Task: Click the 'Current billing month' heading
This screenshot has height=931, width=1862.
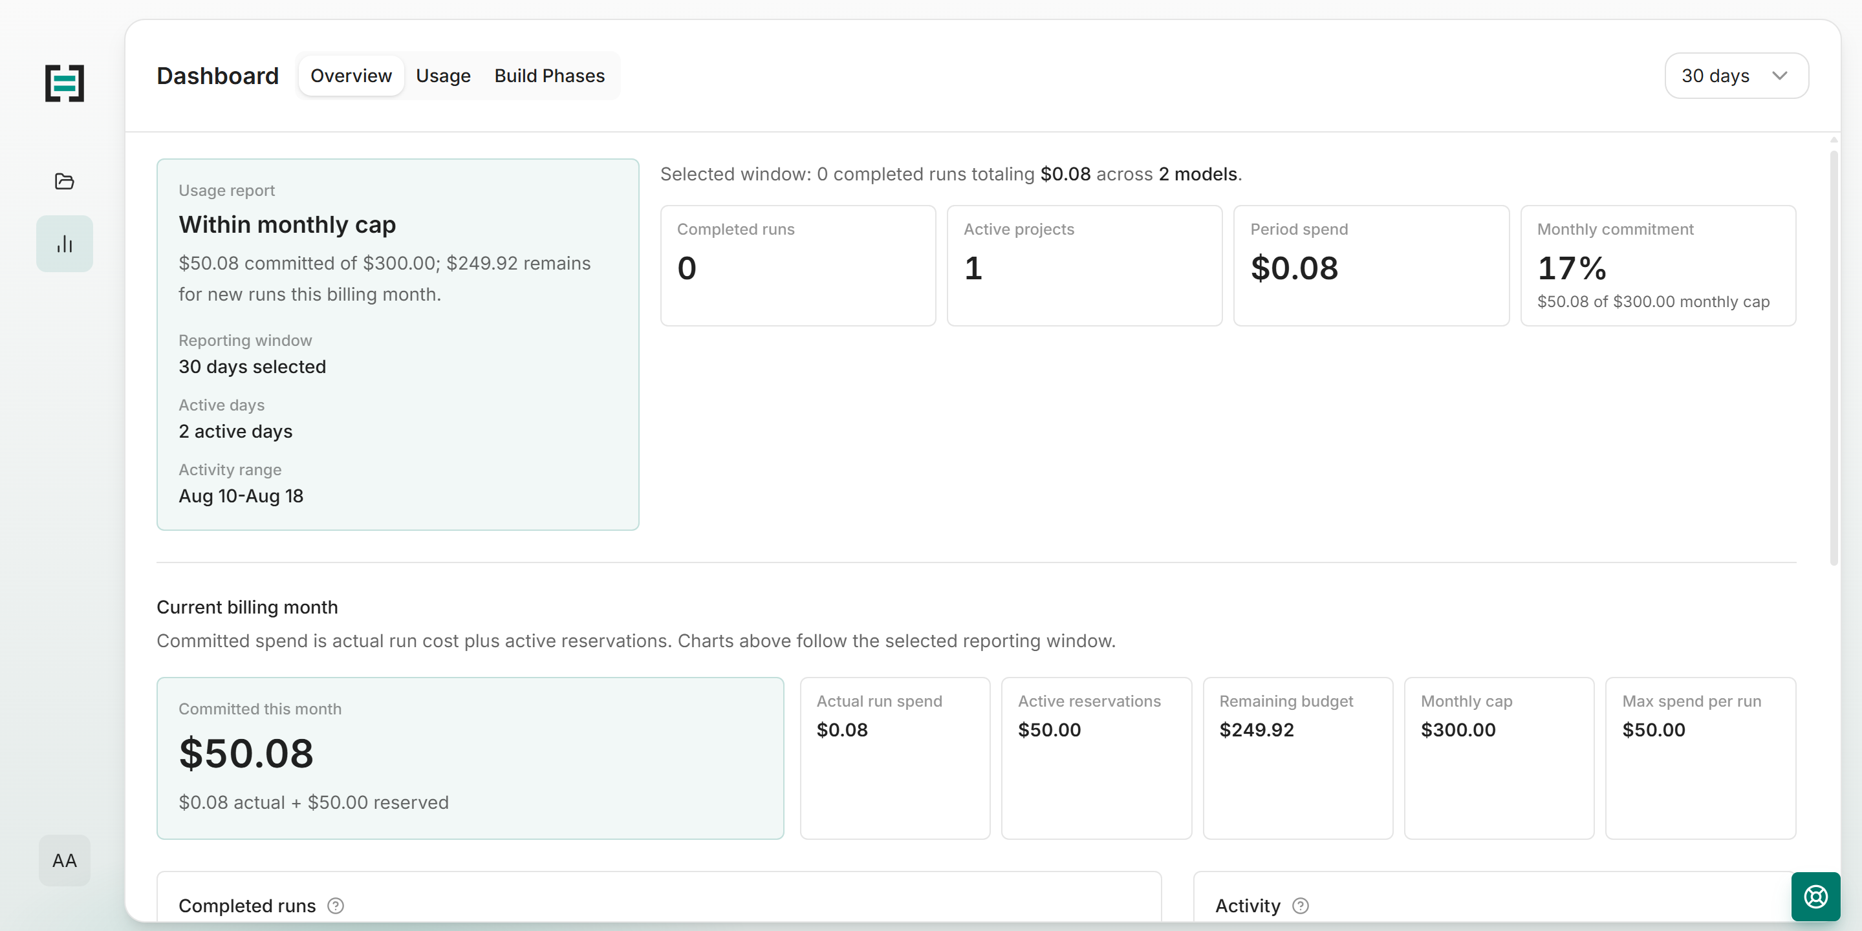Action: click(x=247, y=607)
